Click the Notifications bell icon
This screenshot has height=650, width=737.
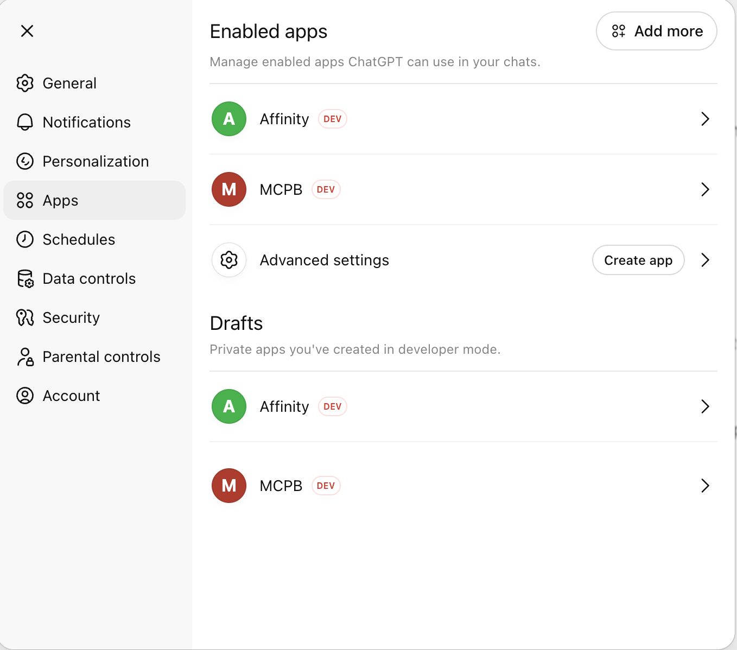(x=25, y=122)
